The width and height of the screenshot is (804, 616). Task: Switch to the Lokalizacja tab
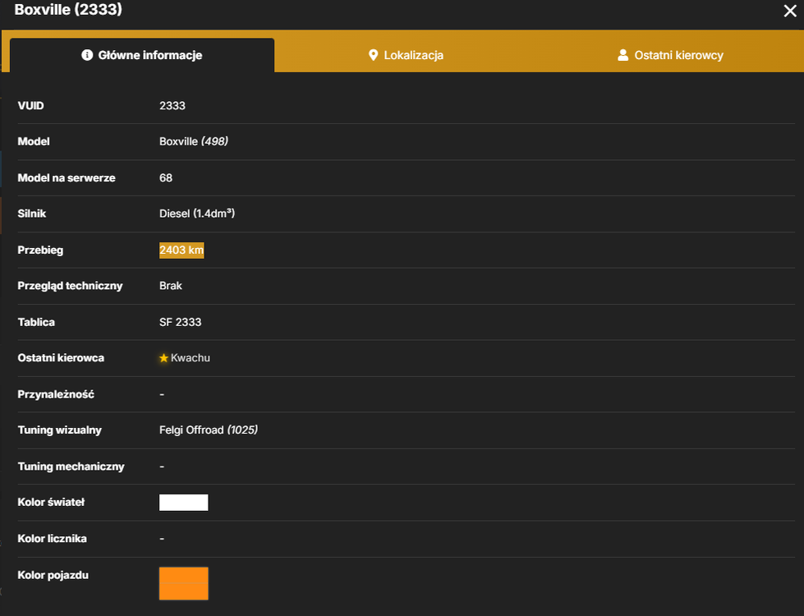[x=406, y=55]
